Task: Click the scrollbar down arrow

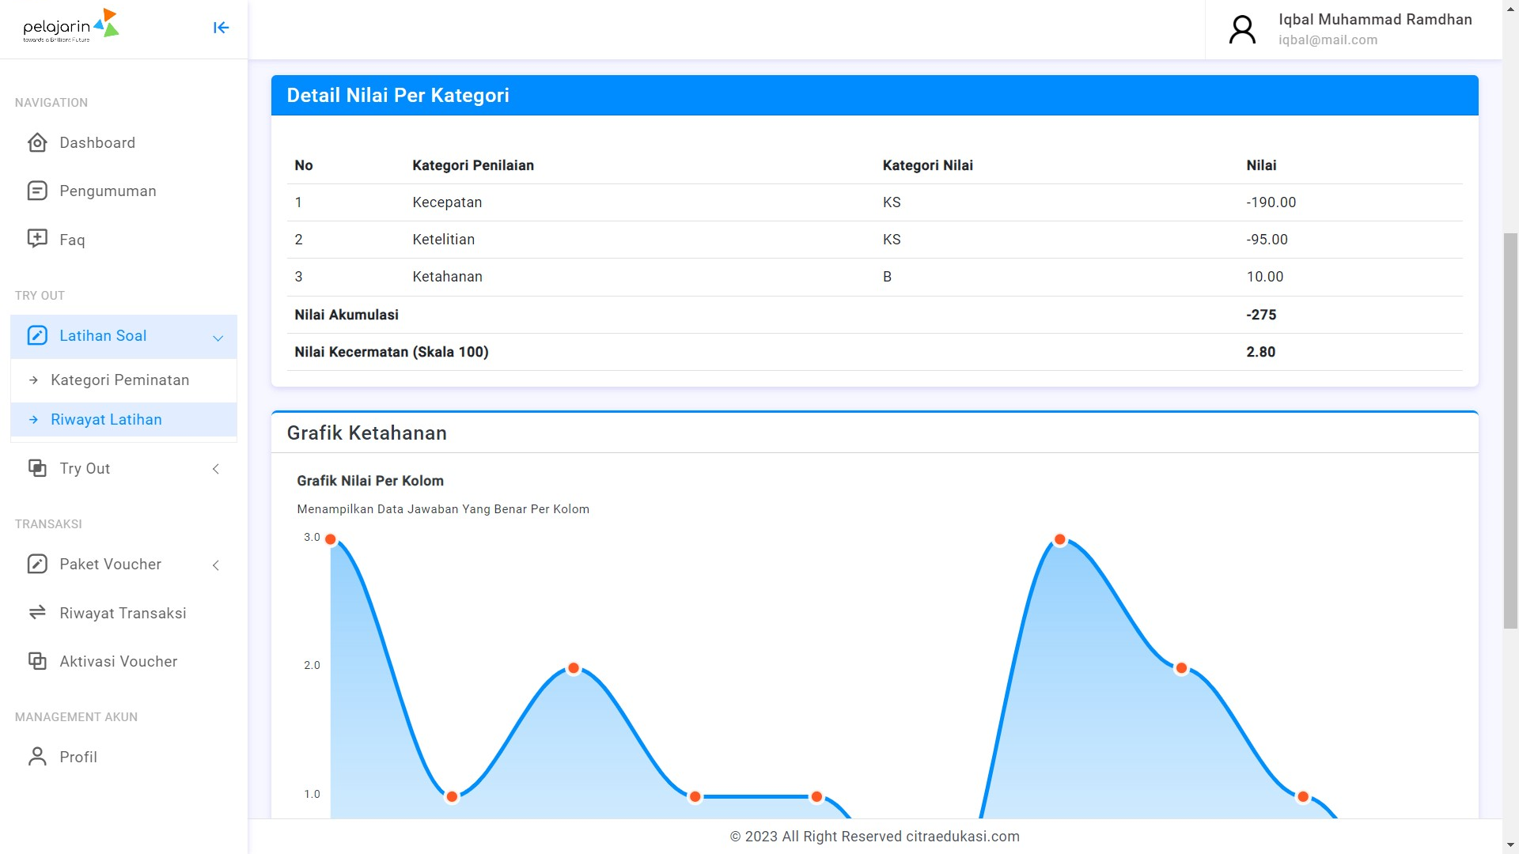Action: coord(1510,845)
